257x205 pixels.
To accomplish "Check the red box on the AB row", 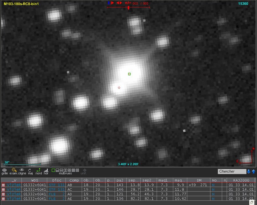I will click(4, 185).
